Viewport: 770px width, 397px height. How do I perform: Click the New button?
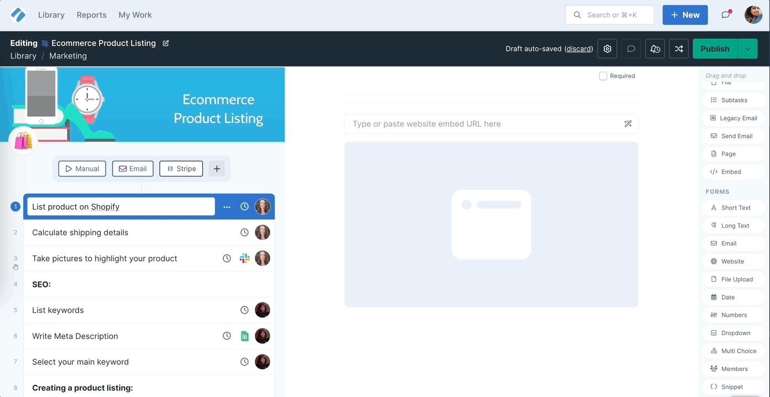[685, 15]
